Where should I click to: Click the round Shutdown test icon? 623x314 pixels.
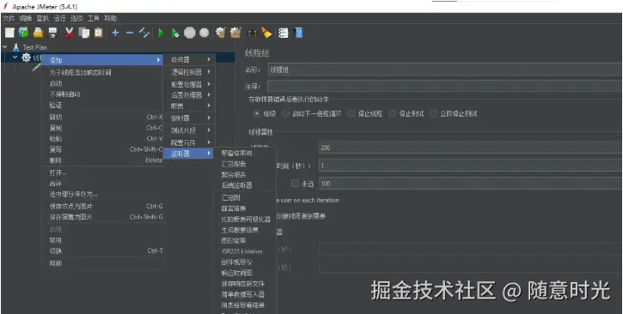pyautogui.click(x=204, y=33)
